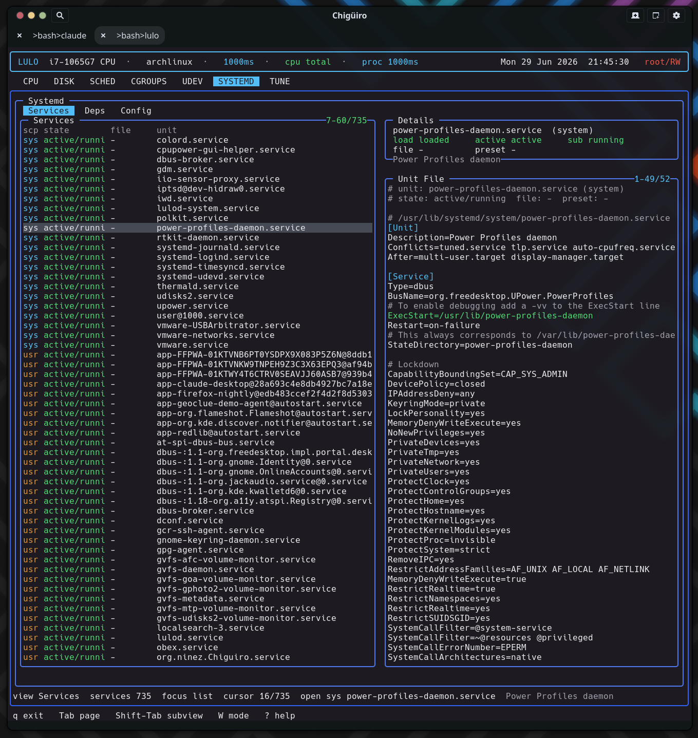Select gcr-ssh-agent.service row
The width and height of the screenshot is (698, 738).
(198, 530)
